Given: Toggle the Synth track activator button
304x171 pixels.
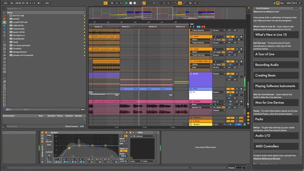Looking at the screenshot, I should (x=230, y=74).
